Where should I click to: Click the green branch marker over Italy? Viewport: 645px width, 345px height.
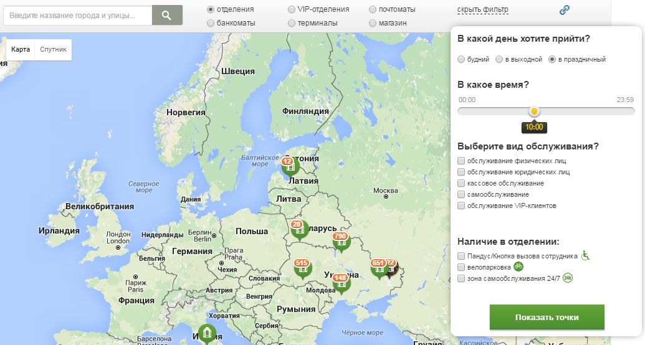pos(206,334)
